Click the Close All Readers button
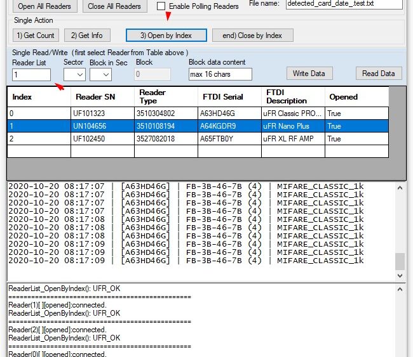 coord(114,6)
